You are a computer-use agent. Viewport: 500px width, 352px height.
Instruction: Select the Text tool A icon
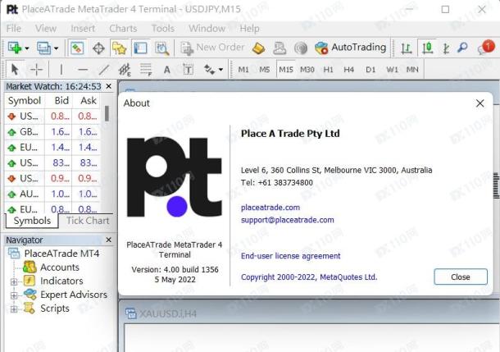pyautogui.click(x=166, y=70)
